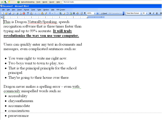Click the Open folder icon
The width and height of the screenshot is (162, 120).
[6, 13]
